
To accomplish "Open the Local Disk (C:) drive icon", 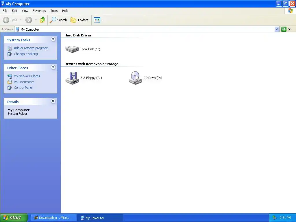I will click(72, 49).
